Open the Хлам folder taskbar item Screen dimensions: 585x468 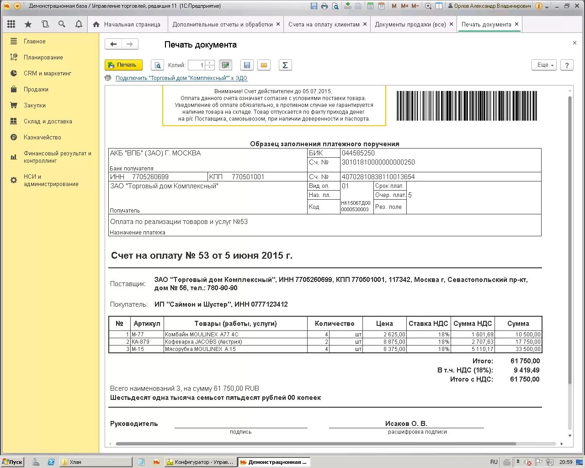[x=96, y=462]
